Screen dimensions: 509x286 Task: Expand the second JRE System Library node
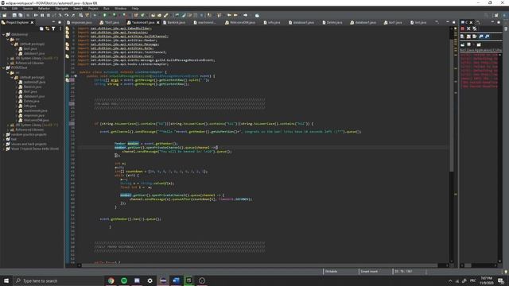pos(9,125)
